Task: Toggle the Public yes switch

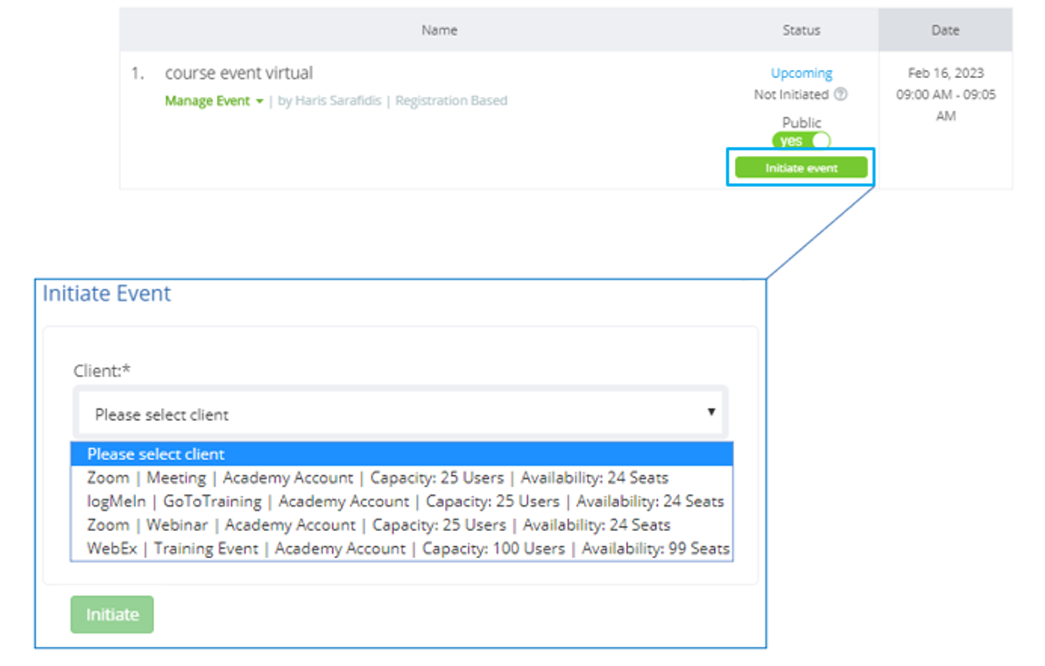Action: (x=801, y=140)
